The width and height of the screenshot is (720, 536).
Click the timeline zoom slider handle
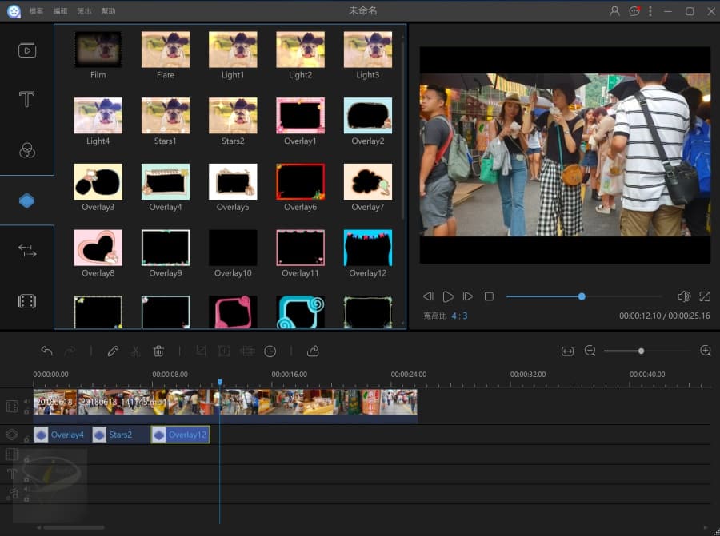point(641,351)
